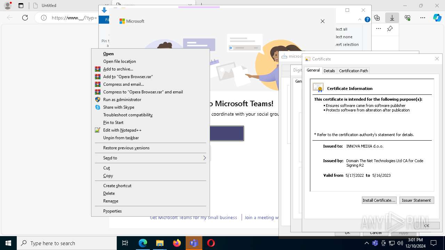Pin the downloads panel with pin icon

click(x=390, y=29)
